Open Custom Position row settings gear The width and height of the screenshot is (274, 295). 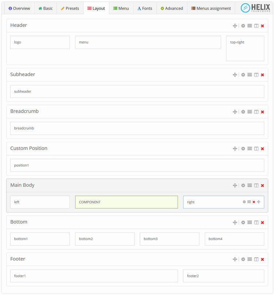tap(243, 149)
